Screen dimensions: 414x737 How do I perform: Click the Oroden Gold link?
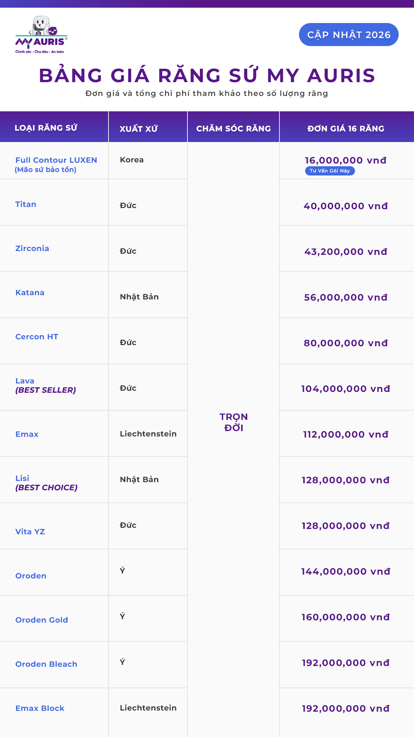(x=42, y=620)
